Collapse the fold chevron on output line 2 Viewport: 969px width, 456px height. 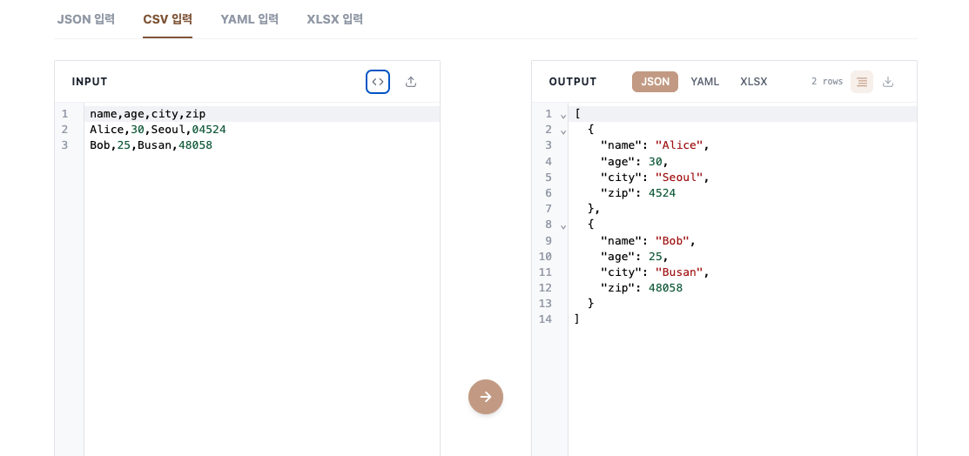[x=563, y=131]
